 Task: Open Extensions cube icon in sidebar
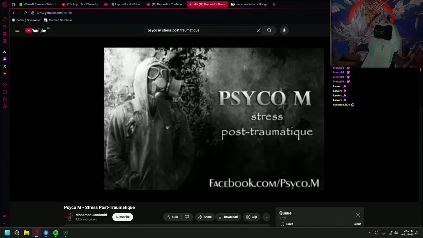point(5,99)
